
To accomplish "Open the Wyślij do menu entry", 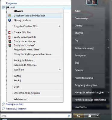I will 35,70.
